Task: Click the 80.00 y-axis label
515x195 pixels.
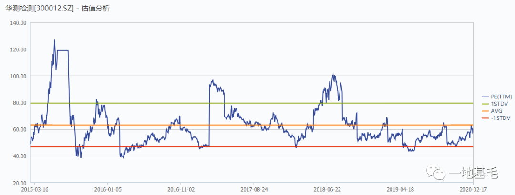Action: (x=20, y=103)
